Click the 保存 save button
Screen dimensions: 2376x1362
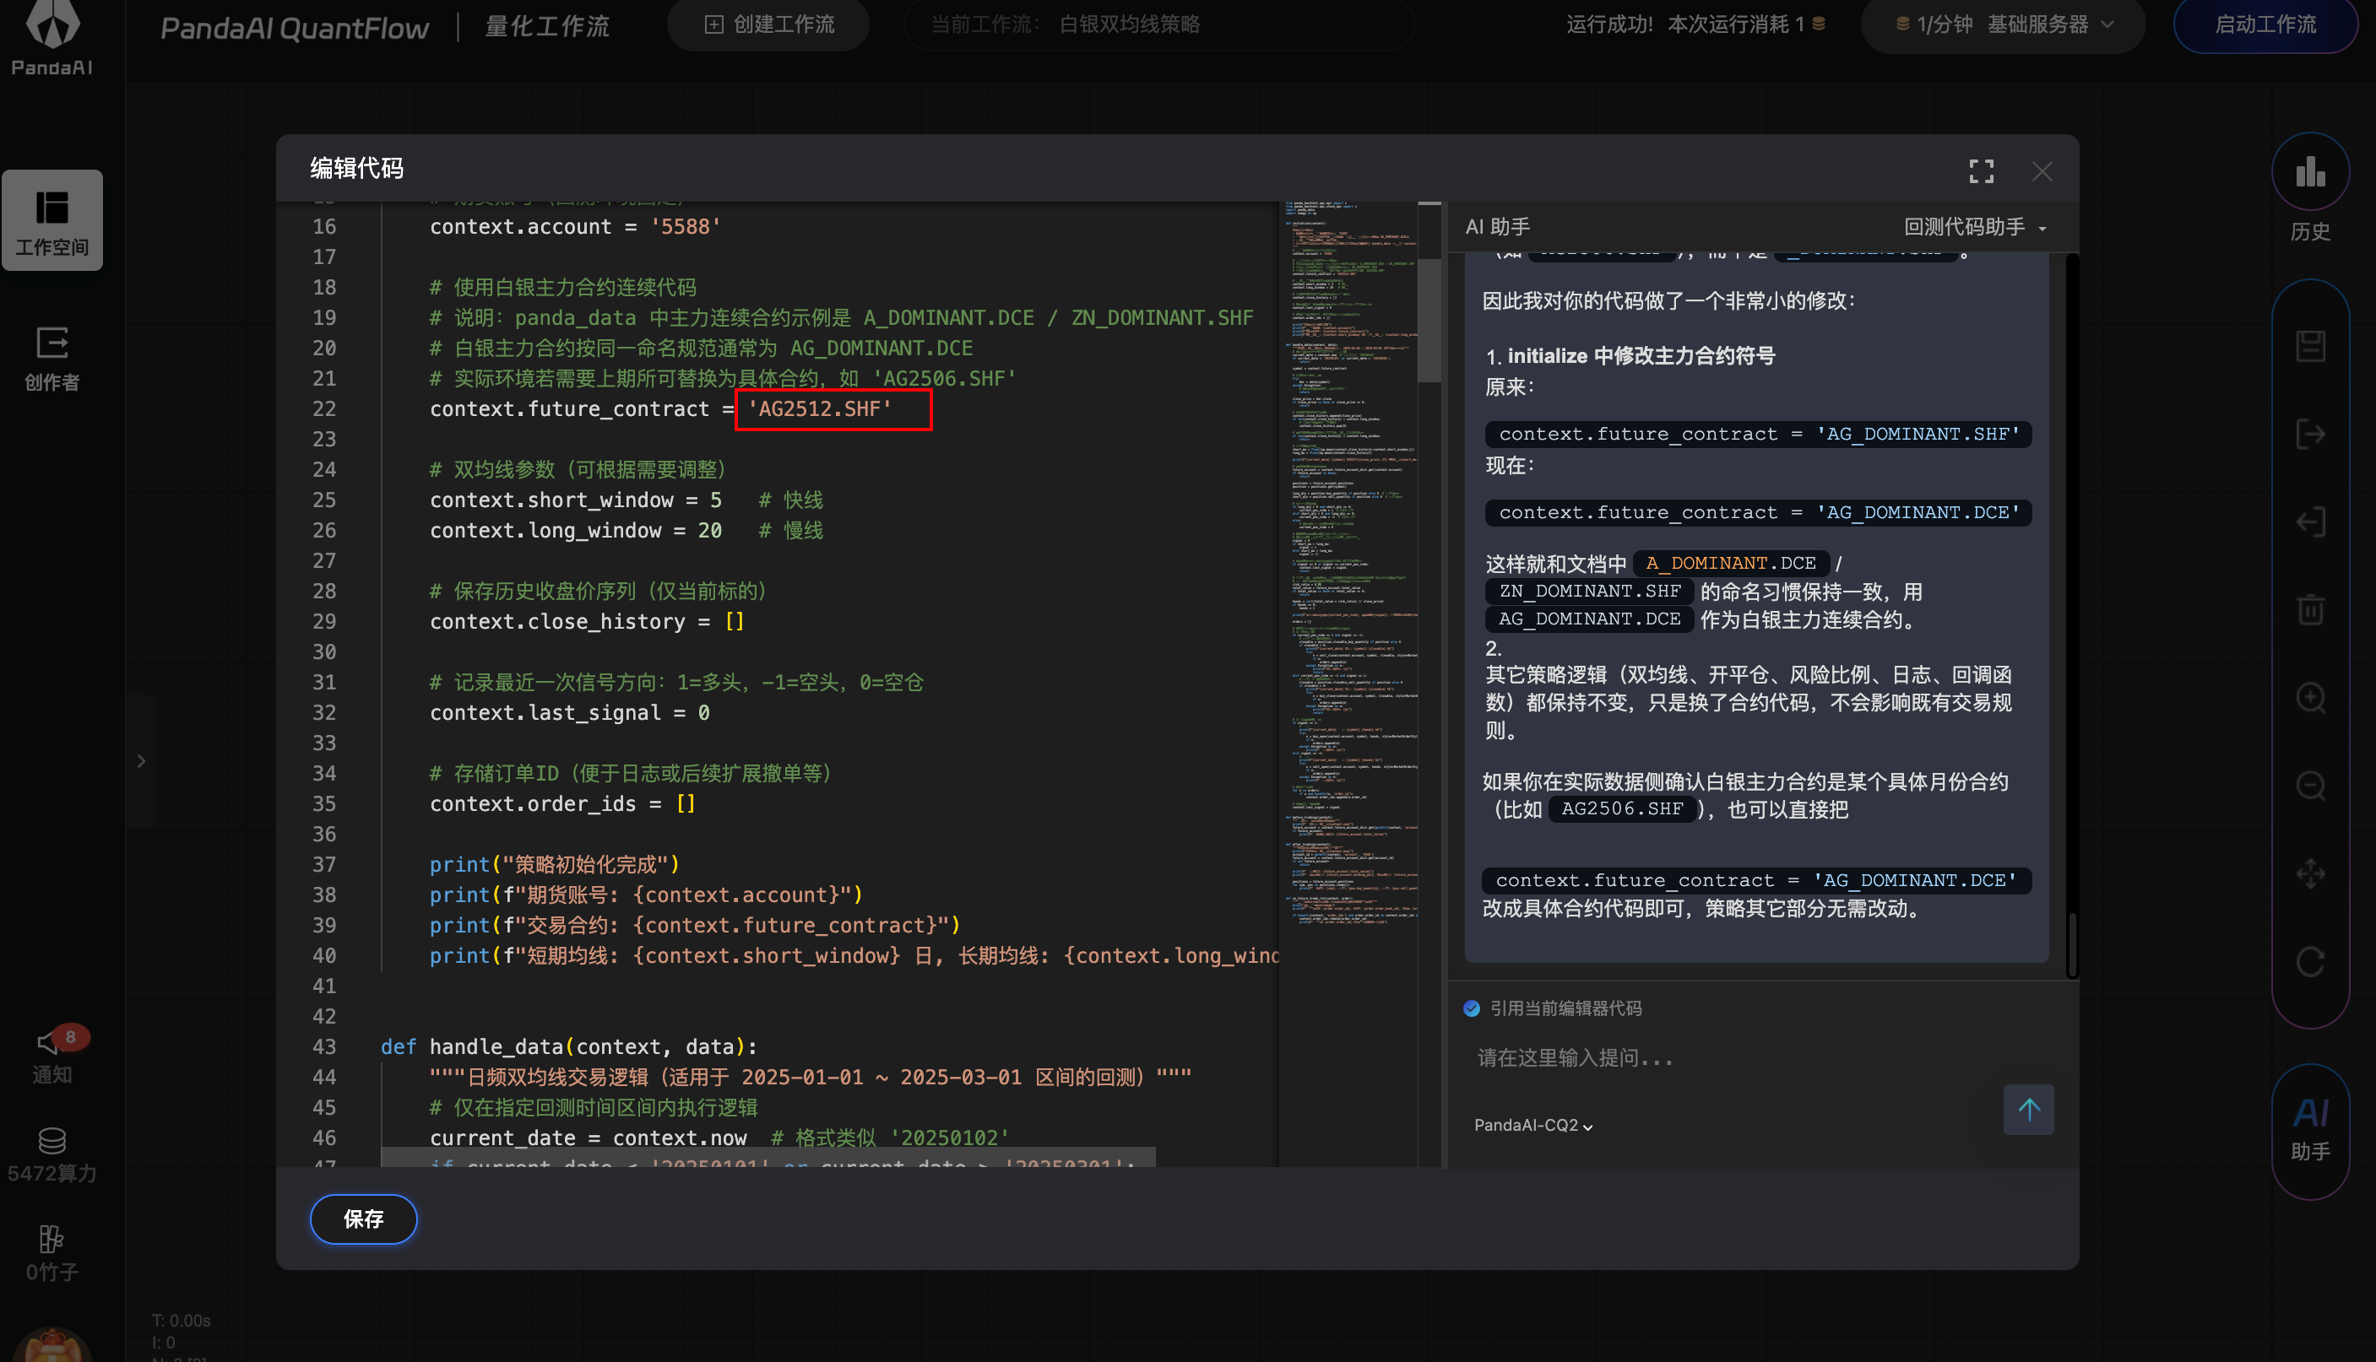tap(363, 1219)
